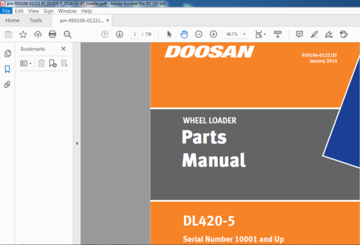Select the arrow selection tool
The image size is (360, 245).
[x=169, y=34]
